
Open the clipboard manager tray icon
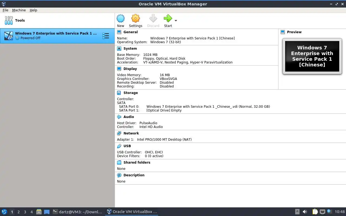(315, 212)
